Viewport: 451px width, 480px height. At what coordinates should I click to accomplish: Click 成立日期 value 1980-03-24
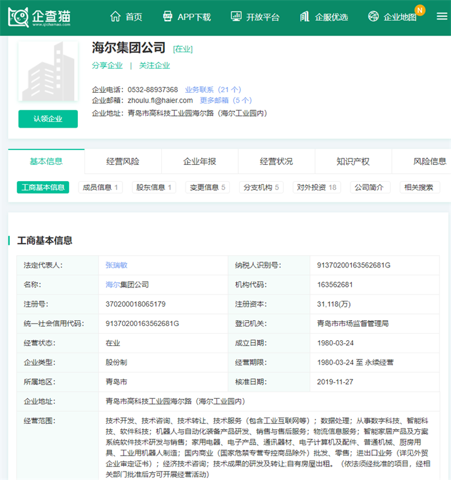point(335,343)
